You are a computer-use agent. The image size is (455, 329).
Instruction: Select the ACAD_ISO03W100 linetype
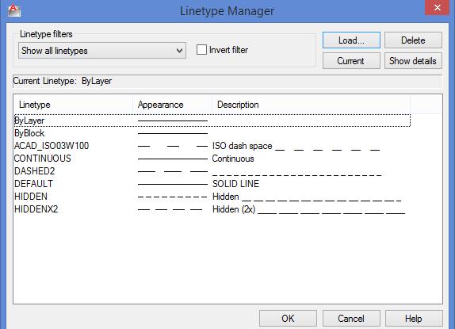pyautogui.click(x=52, y=146)
